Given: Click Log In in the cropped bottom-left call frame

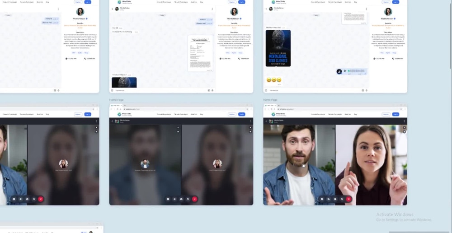Looking at the screenshot, I should 88,114.
